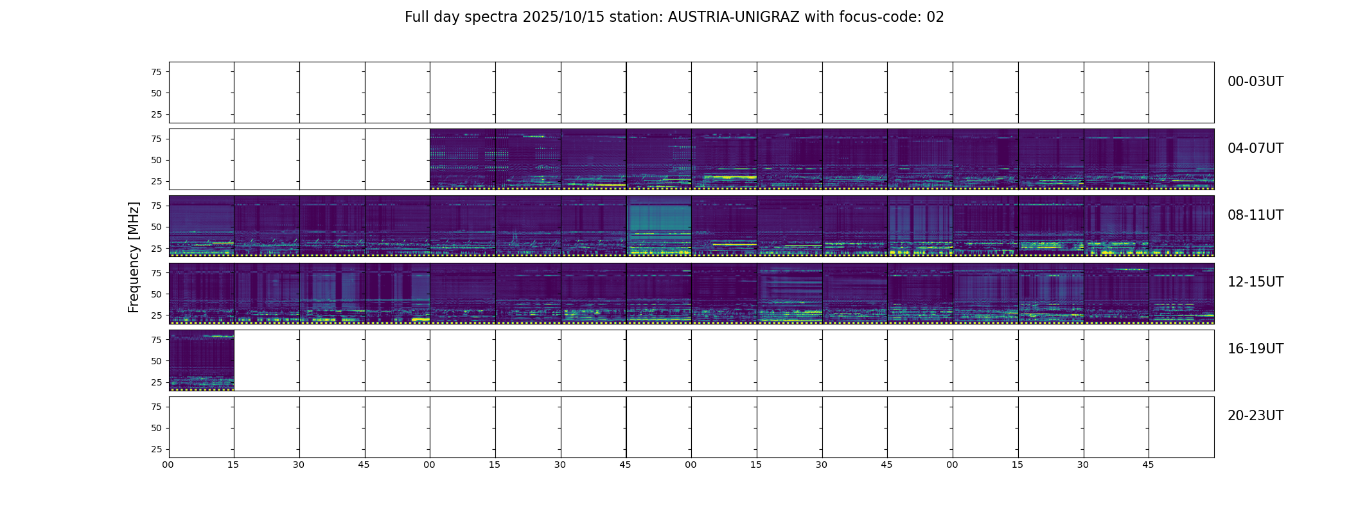1349x514 pixels.
Task: Click the '00-03UT' row label
Action: [1255, 82]
